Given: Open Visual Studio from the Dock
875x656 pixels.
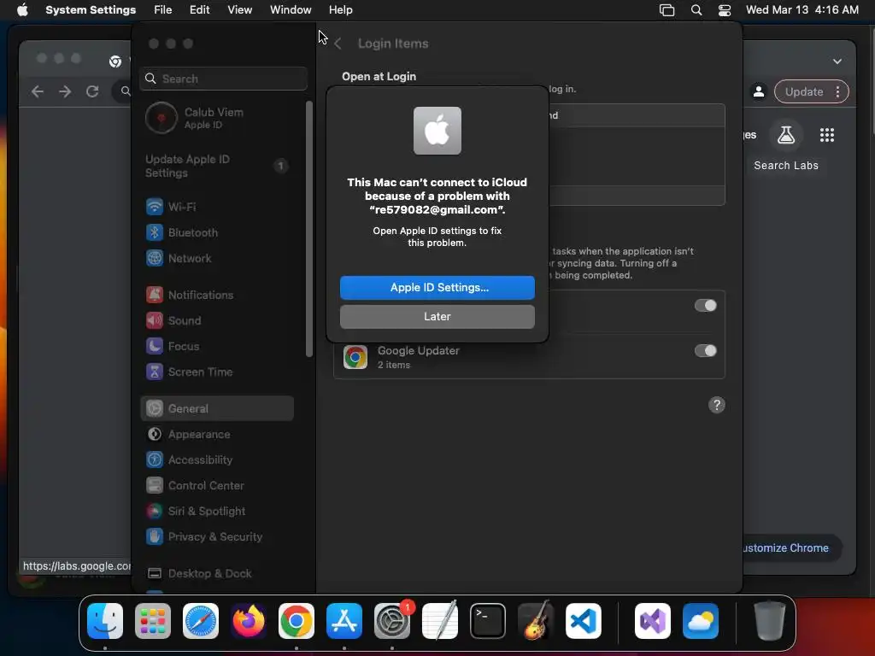Looking at the screenshot, I should click(x=652, y=621).
